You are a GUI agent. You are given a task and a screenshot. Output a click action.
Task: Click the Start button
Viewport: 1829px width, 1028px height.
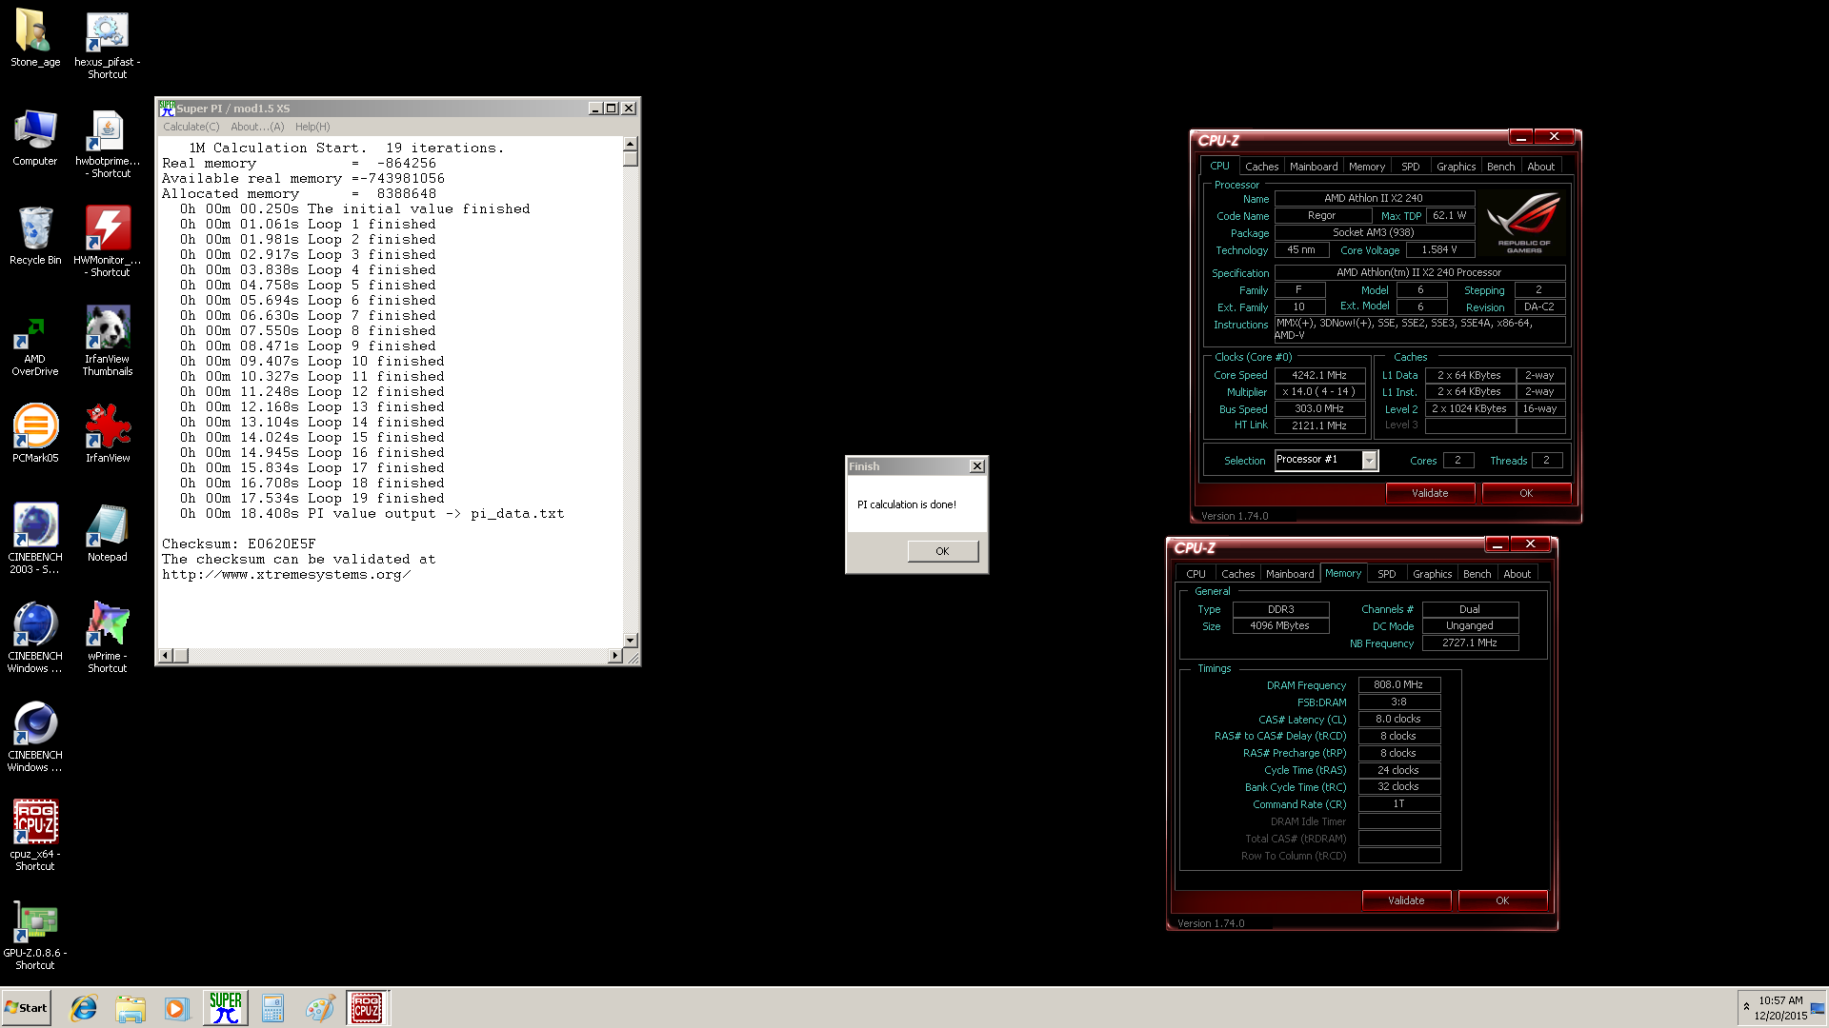coord(26,1008)
